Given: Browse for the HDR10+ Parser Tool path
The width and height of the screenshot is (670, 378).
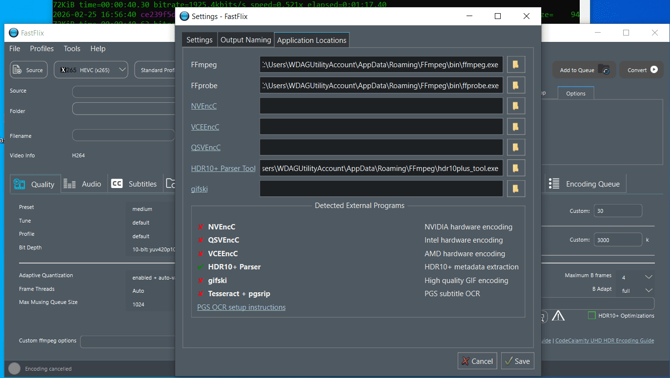Looking at the screenshot, I should click(x=516, y=168).
